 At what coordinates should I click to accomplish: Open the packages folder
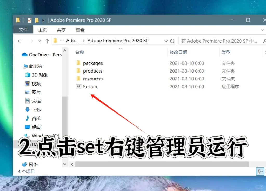(93, 63)
